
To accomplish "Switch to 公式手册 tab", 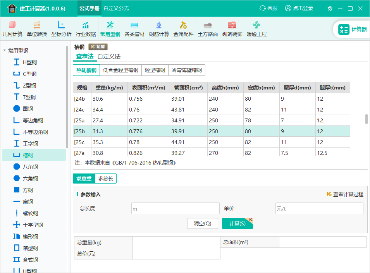I will coord(89,8).
